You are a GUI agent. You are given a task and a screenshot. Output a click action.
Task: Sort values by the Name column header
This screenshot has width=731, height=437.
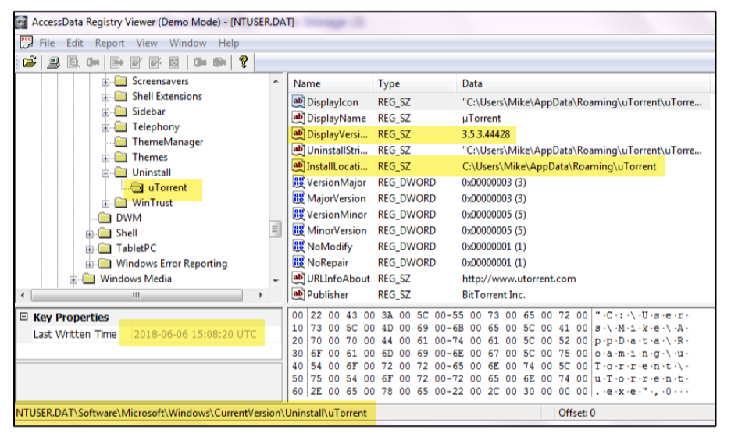[x=330, y=83]
